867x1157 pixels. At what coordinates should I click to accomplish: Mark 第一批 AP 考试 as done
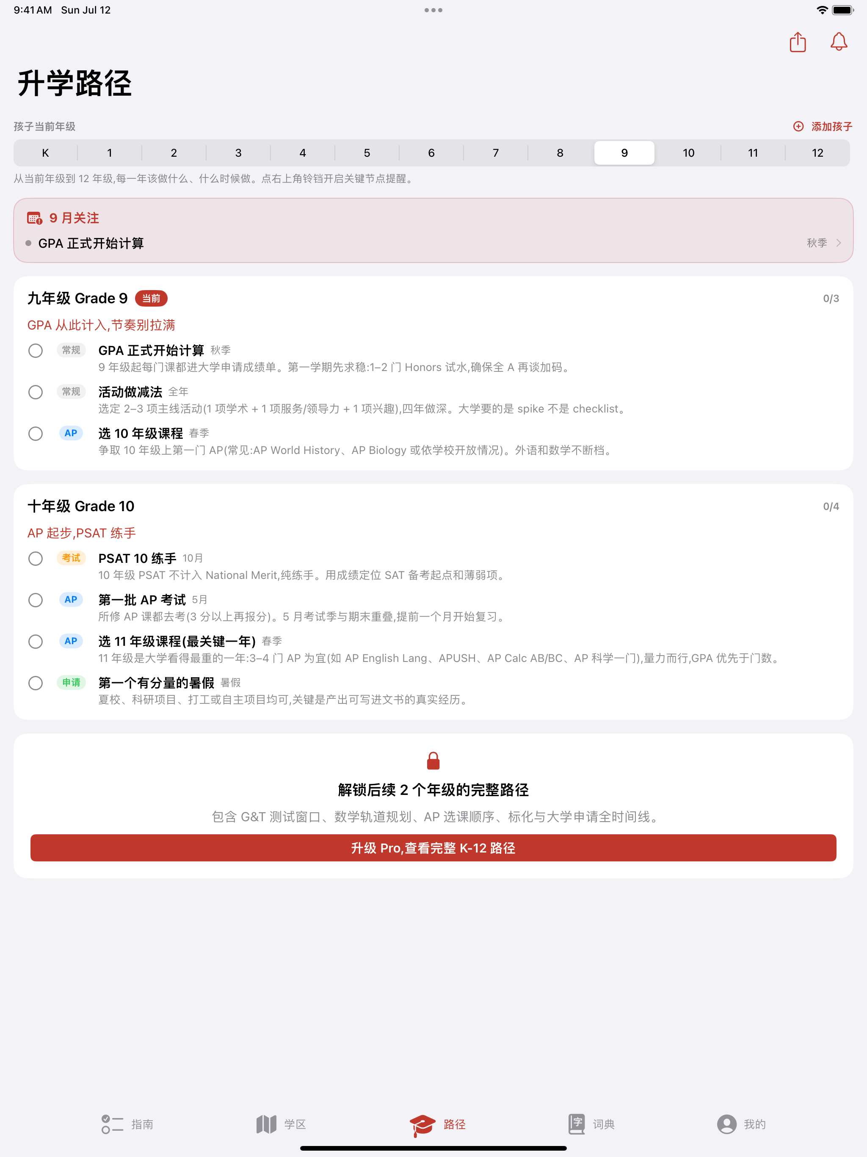pyautogui.click(x=36, y=600)
